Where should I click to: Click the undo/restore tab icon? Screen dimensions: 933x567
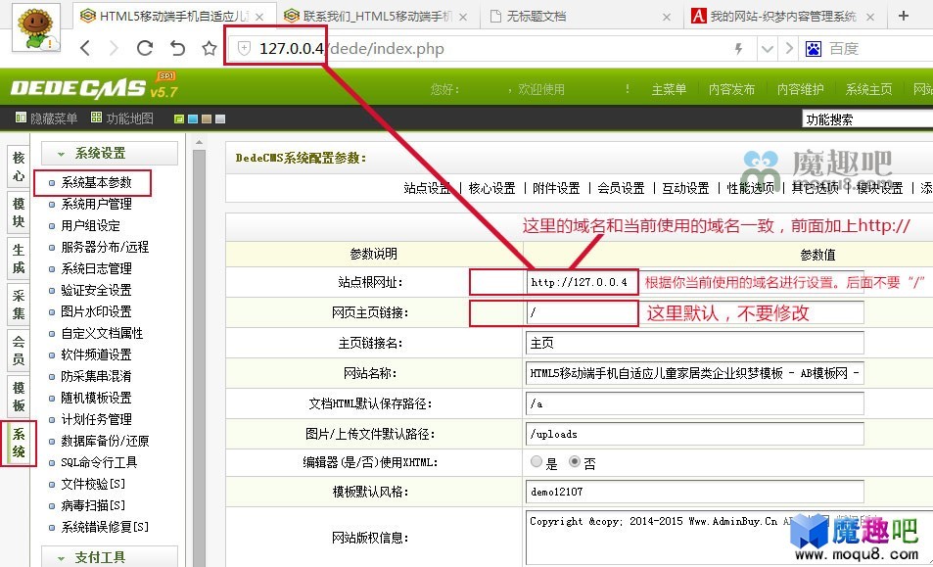point(177,48)
